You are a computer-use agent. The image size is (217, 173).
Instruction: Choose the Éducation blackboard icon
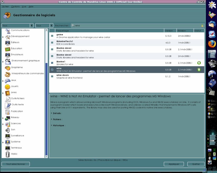[x=8, y=49]
